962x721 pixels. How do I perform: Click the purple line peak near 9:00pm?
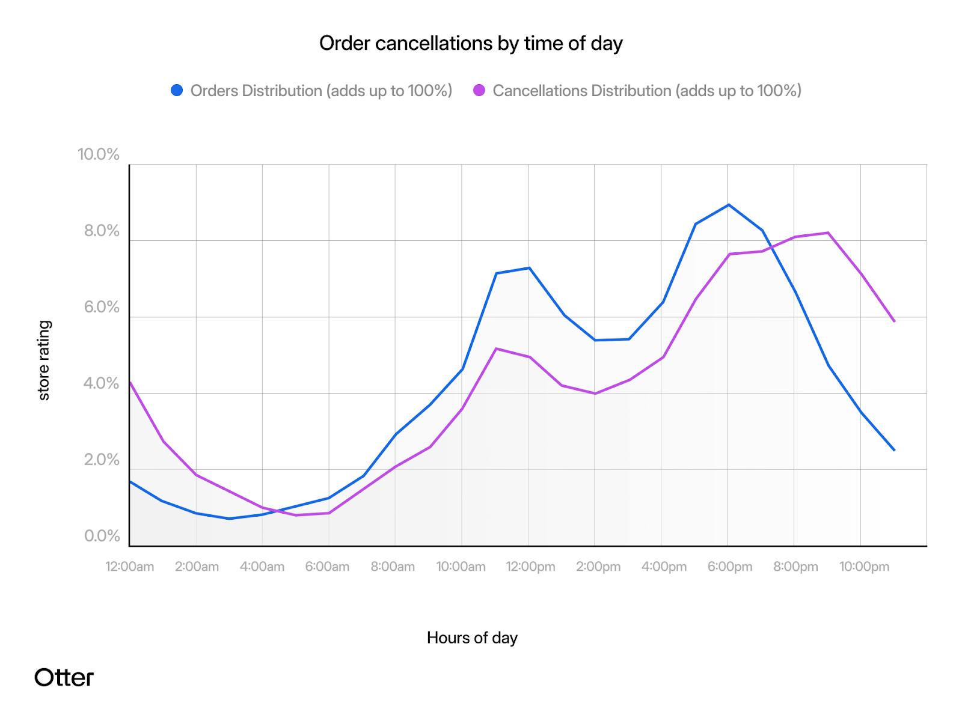tap(829, 233)
